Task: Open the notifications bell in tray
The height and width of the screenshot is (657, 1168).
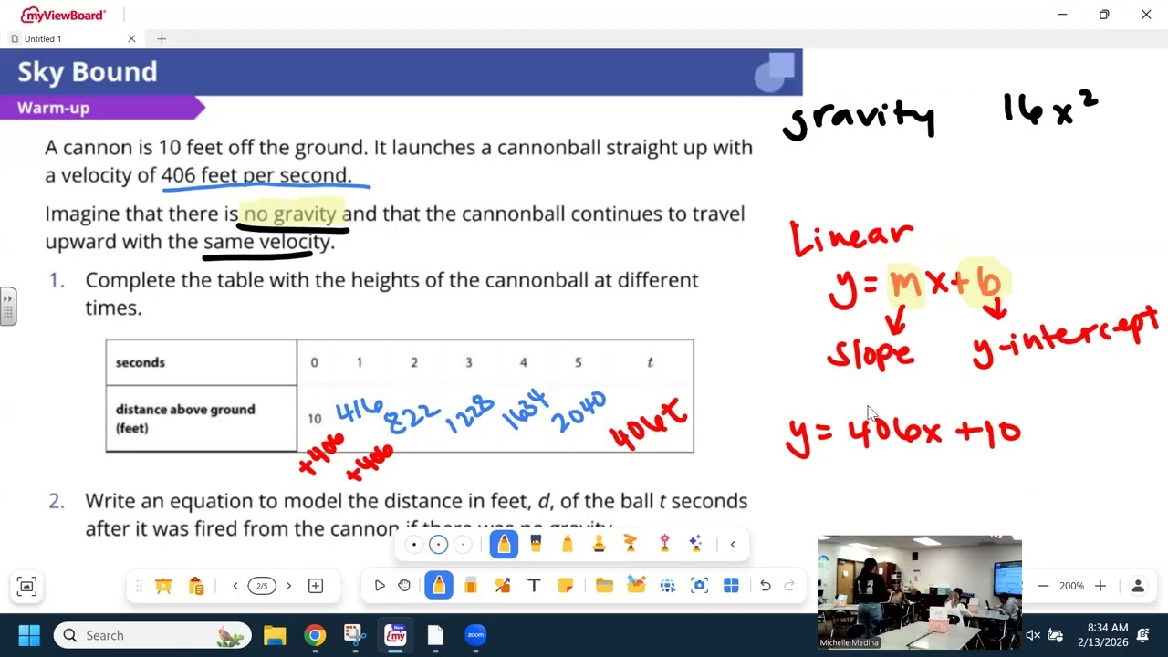Action: [1142, 635]
